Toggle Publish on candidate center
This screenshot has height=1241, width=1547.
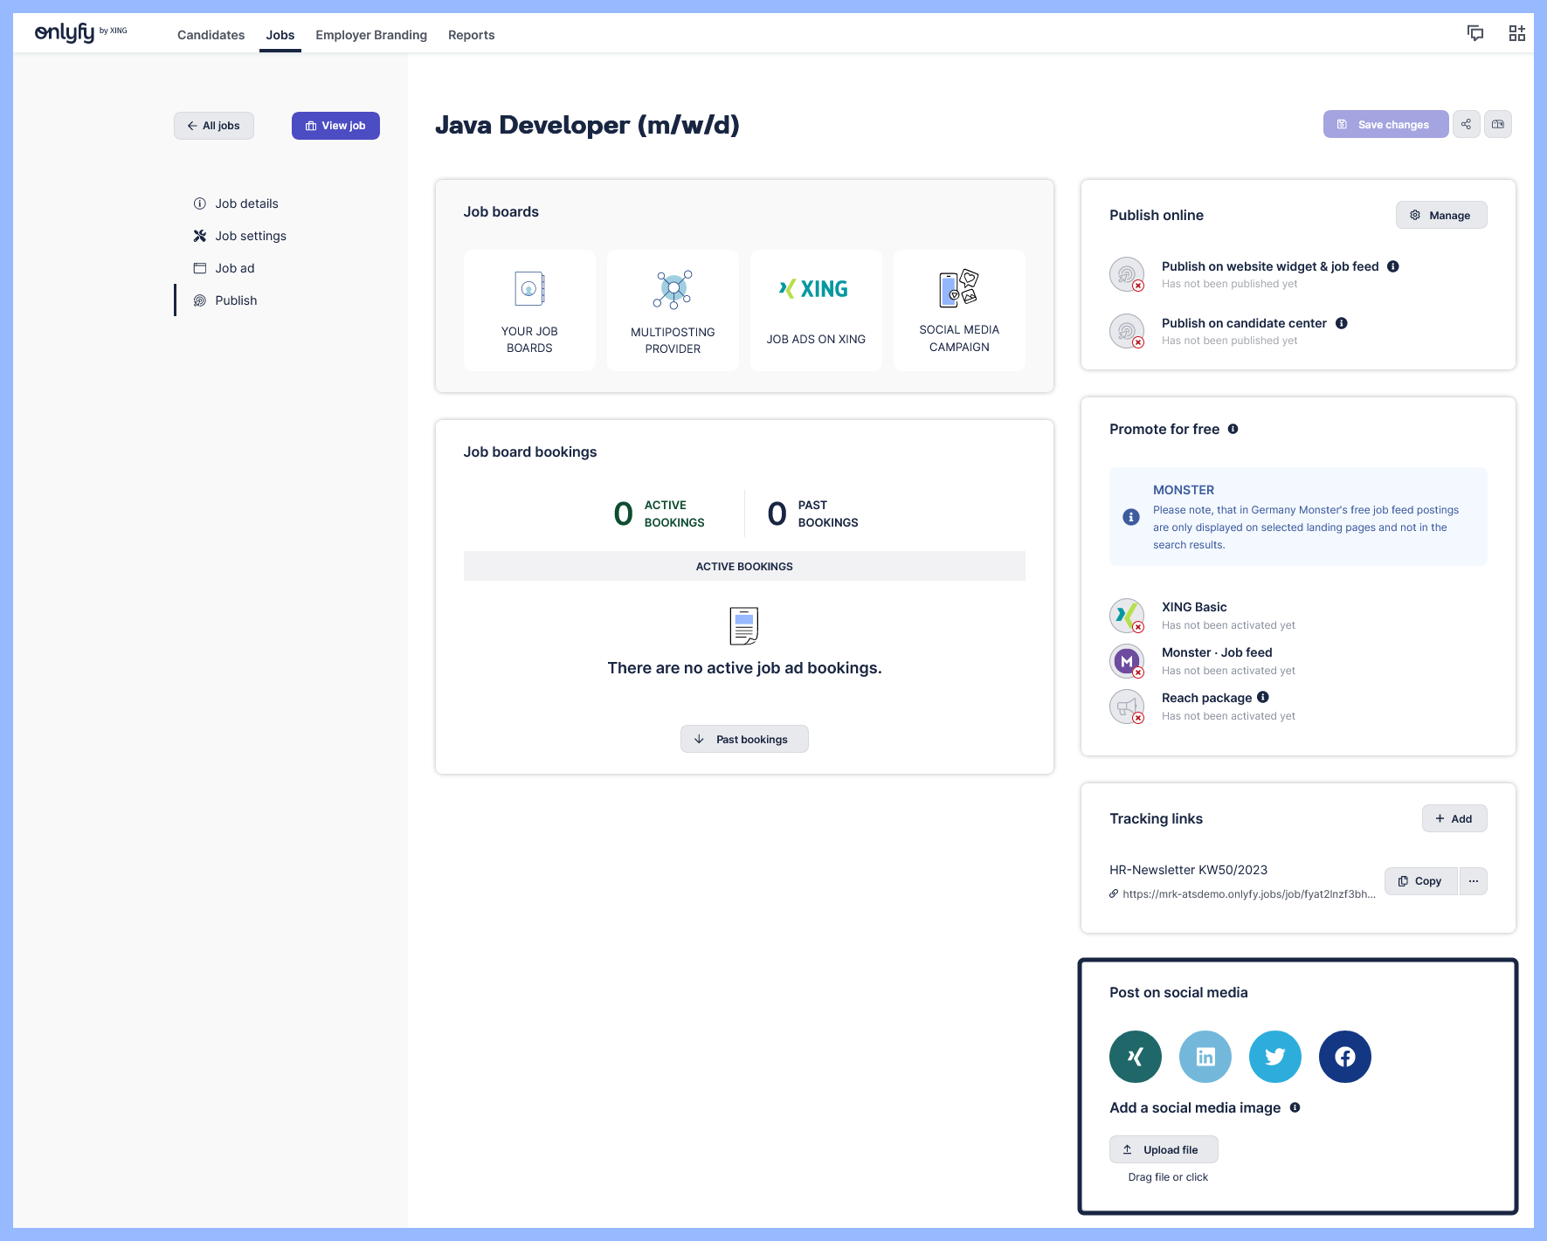pyautogui.click(x=1127, y=331)
